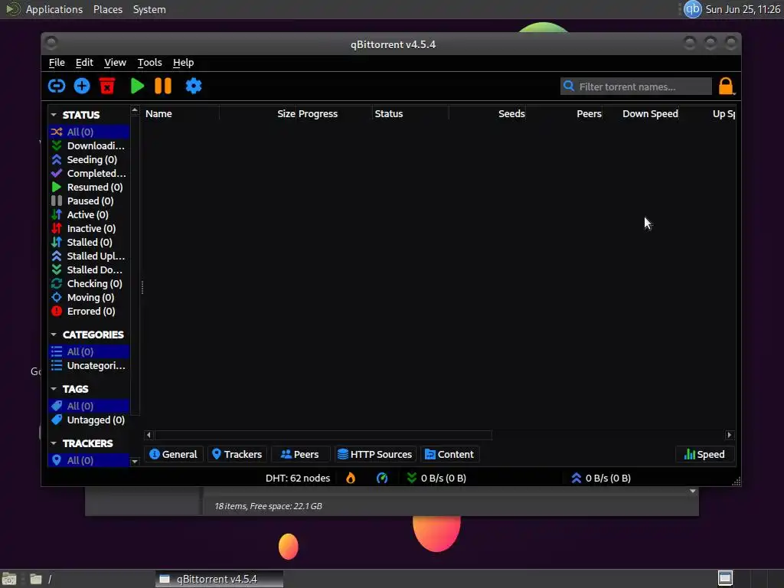Click the search magnifier icon
The image size is (784, 588).
coord(569,86)
